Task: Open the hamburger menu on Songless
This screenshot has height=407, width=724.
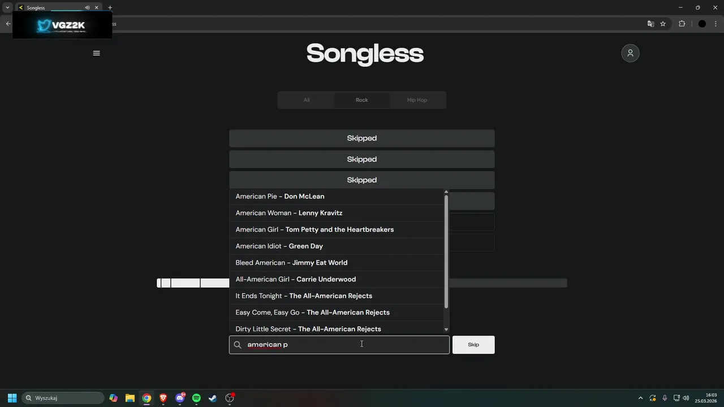Action: pos(96,53)
